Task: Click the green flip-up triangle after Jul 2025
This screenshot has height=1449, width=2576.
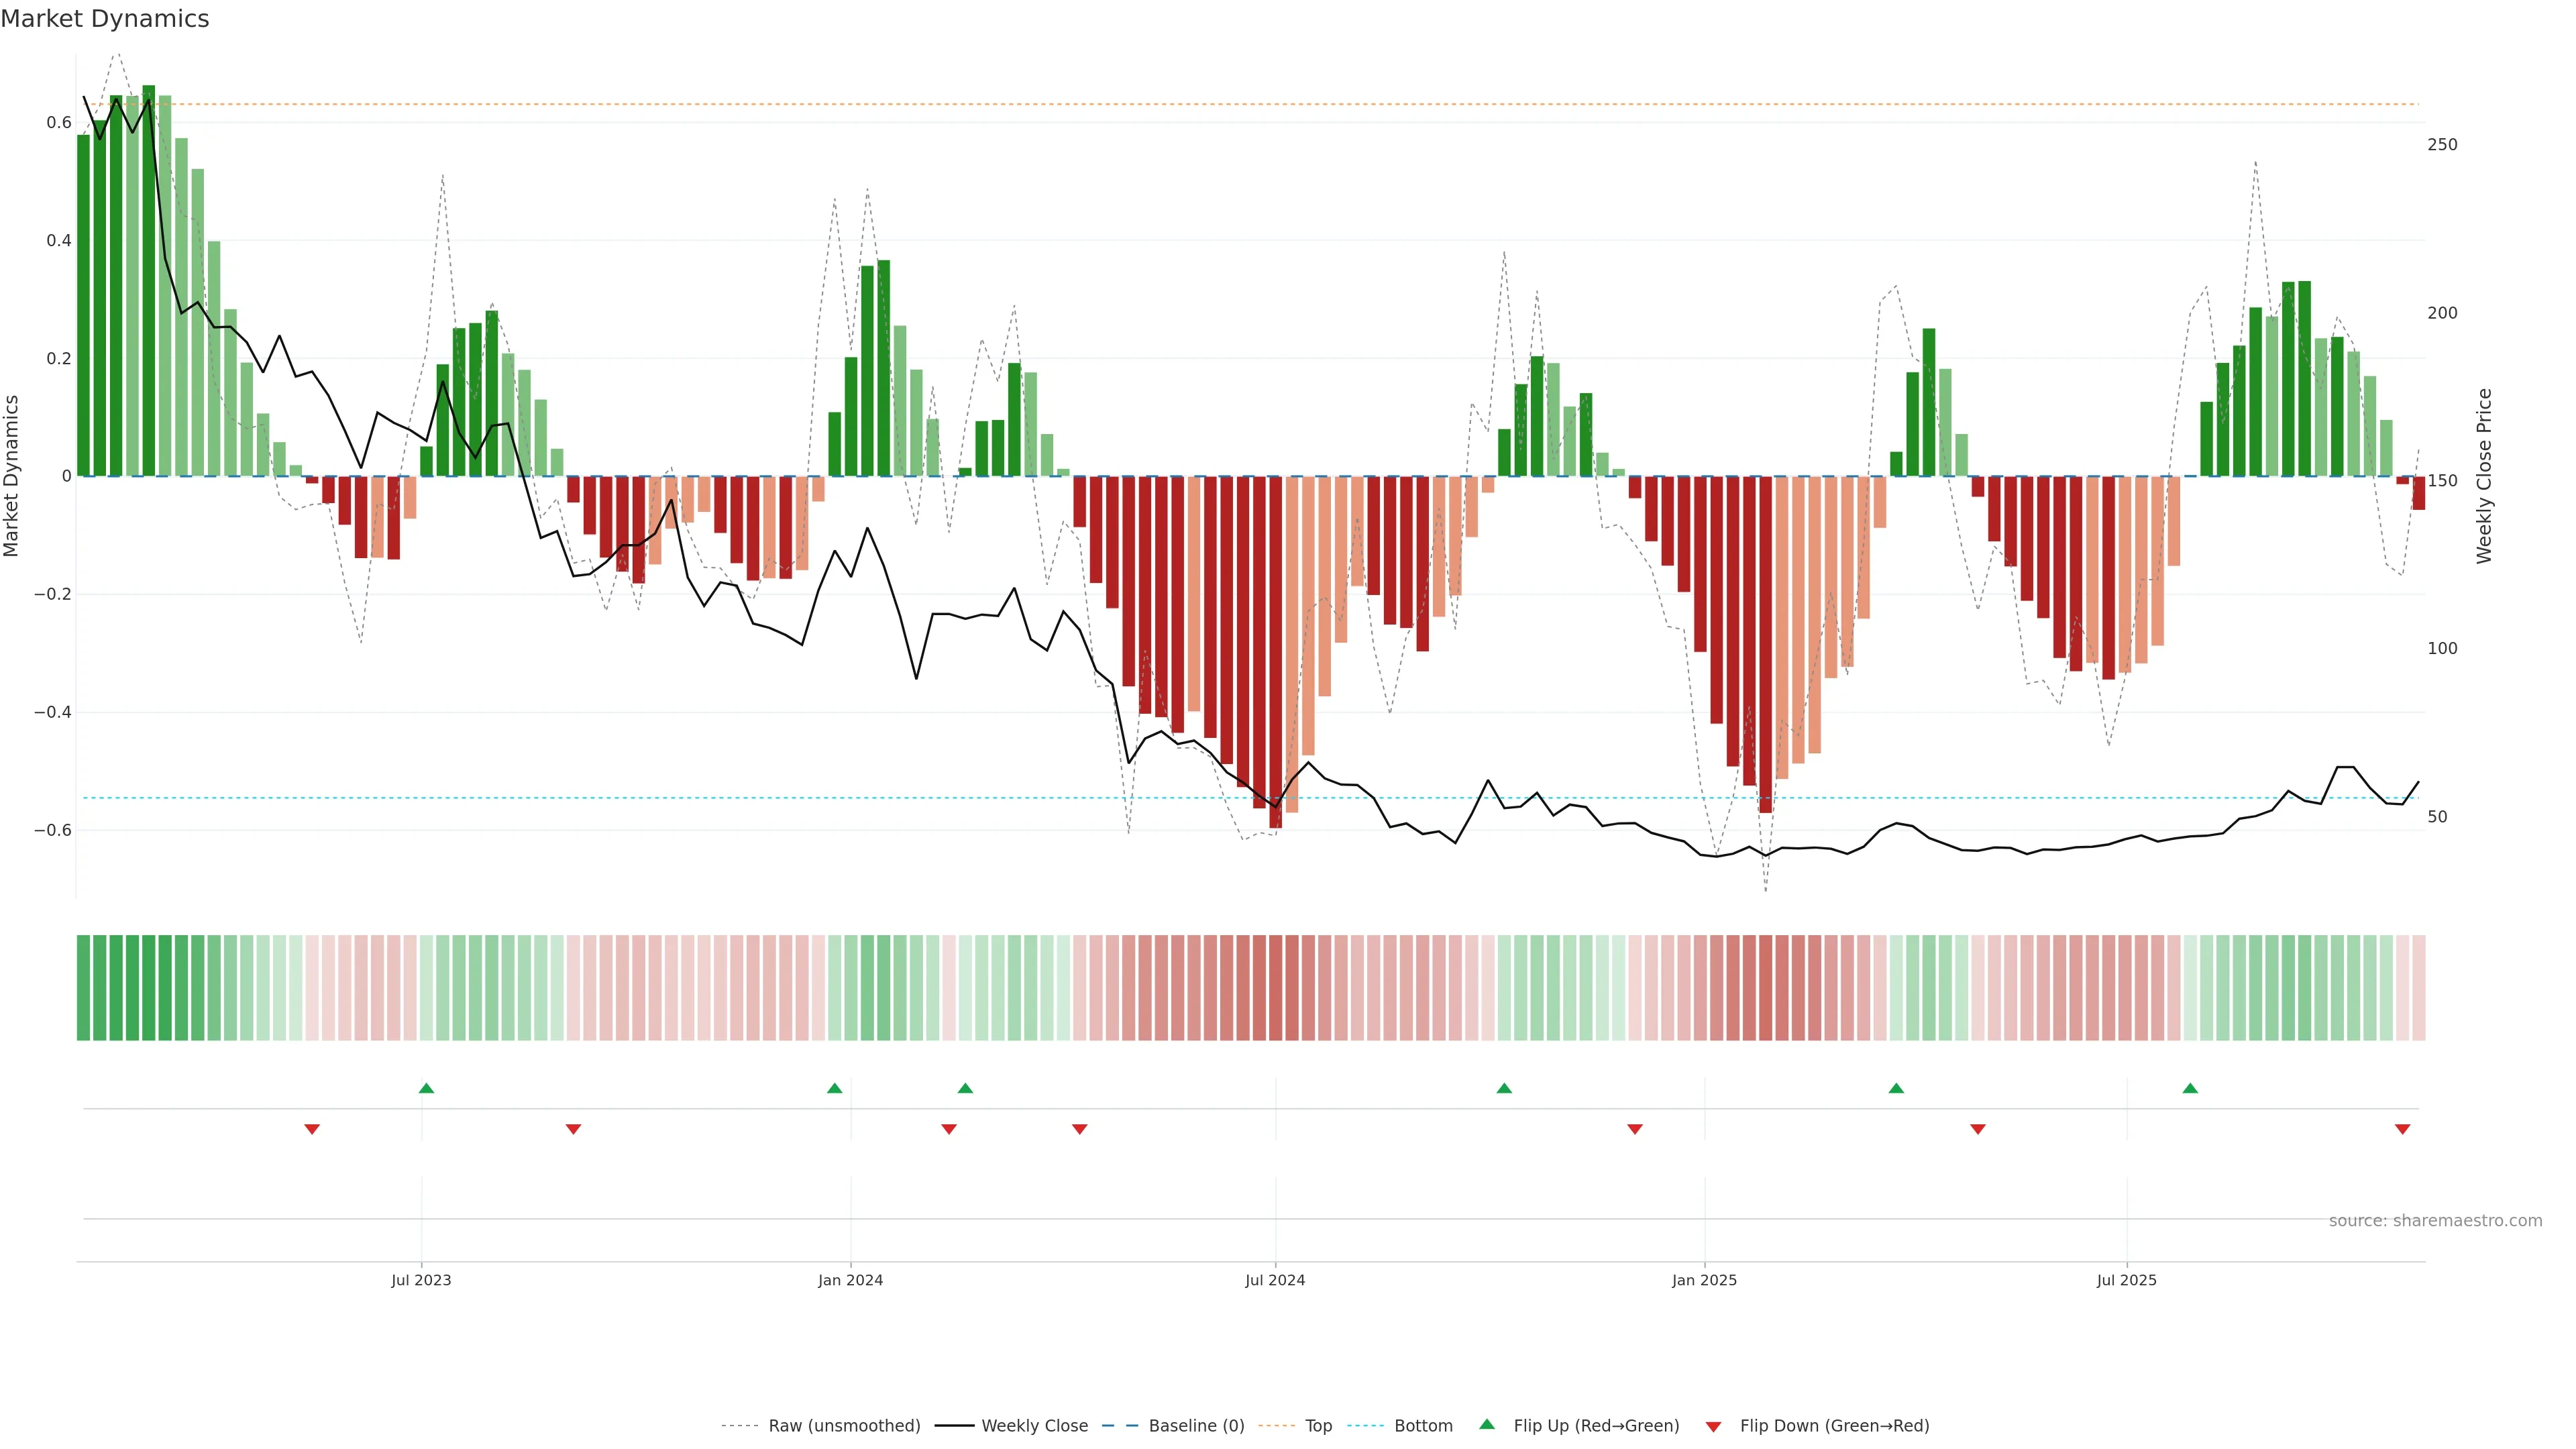Action: [x=2190, y=1088]
